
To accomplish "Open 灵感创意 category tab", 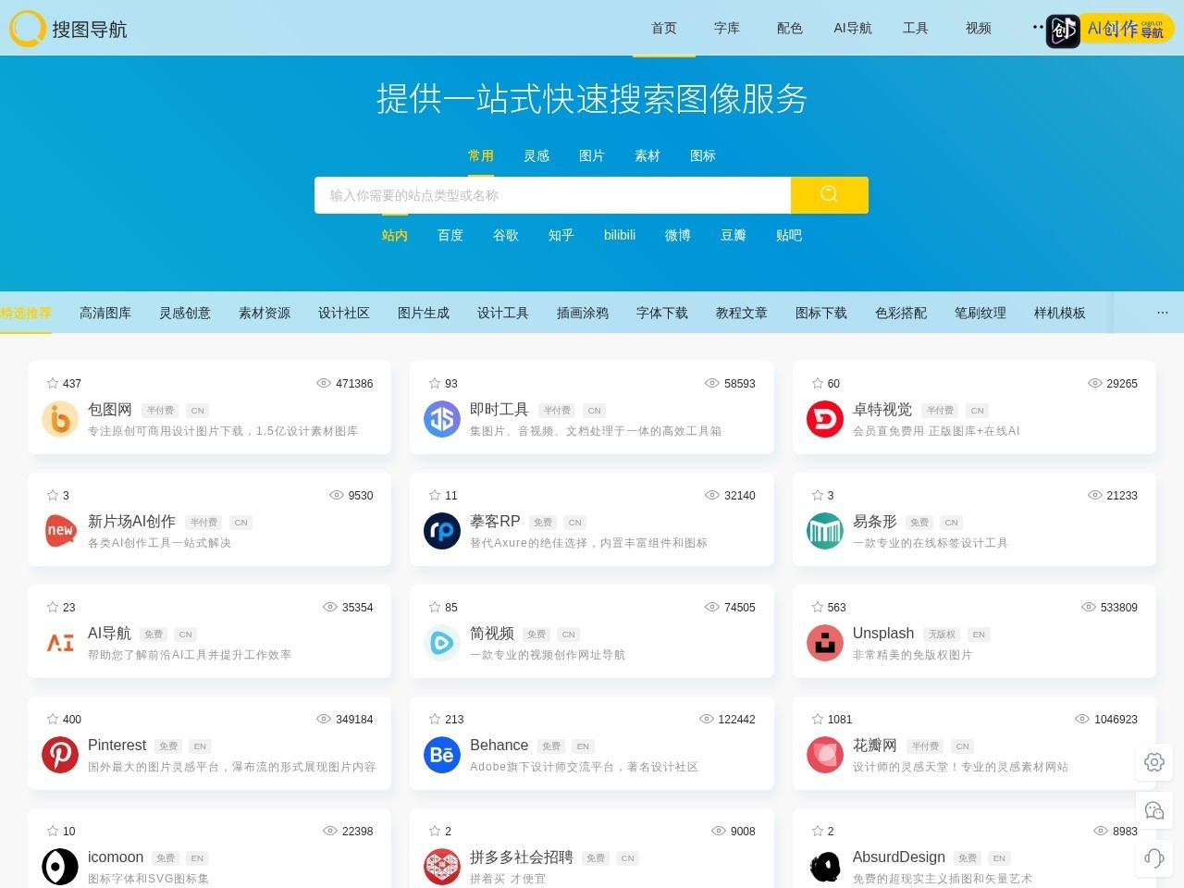I will (185, 313).
